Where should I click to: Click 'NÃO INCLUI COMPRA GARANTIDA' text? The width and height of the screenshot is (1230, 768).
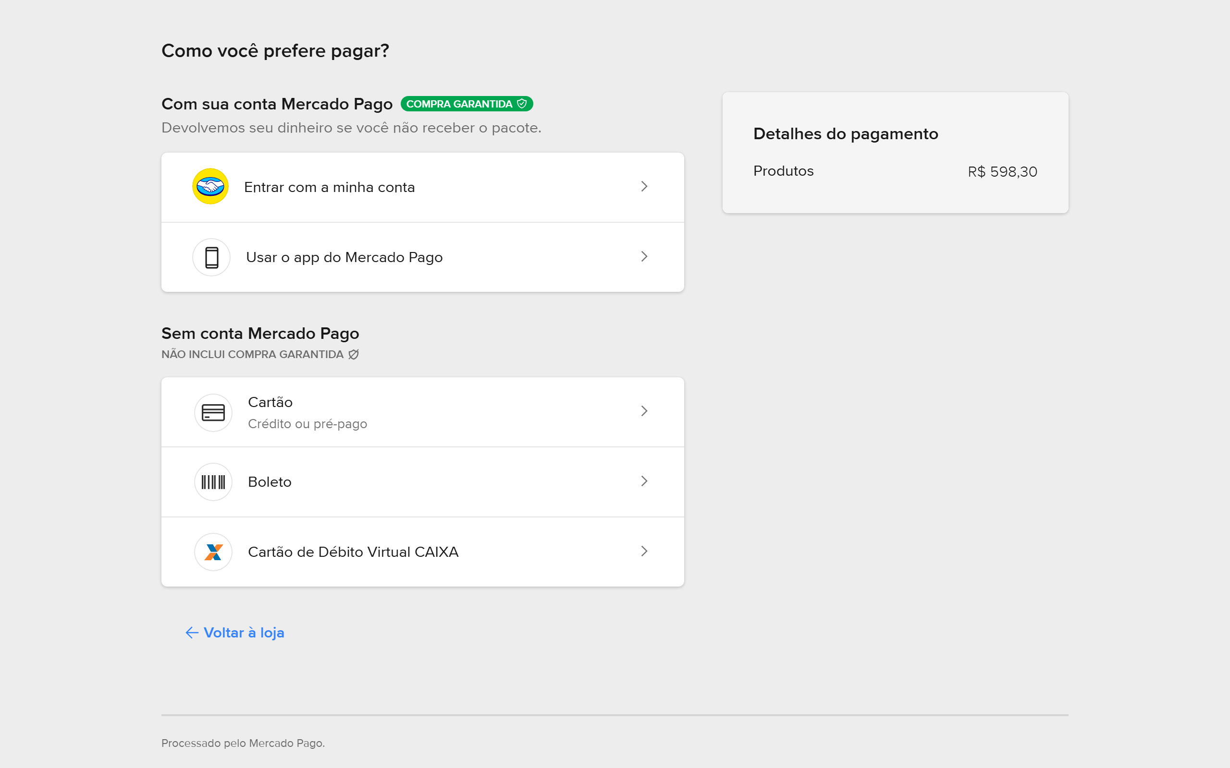pos(253,354)
